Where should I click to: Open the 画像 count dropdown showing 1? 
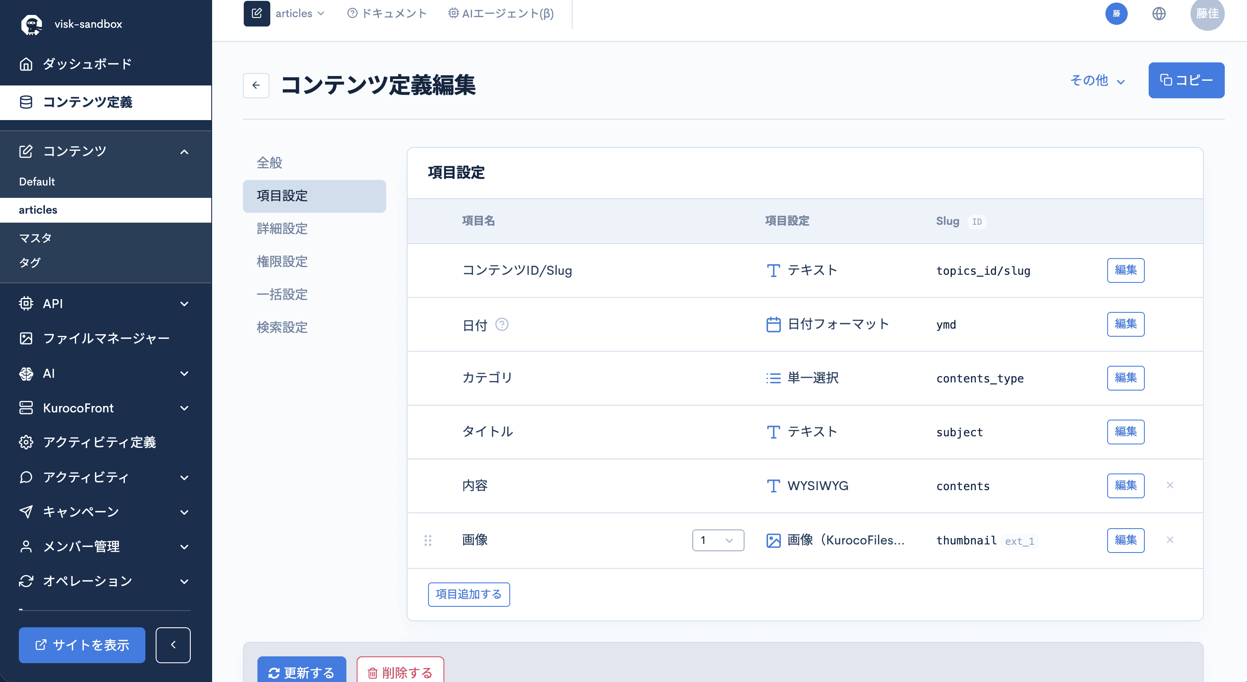[718, 540]
